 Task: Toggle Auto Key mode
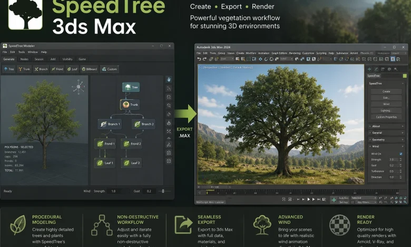344,198
